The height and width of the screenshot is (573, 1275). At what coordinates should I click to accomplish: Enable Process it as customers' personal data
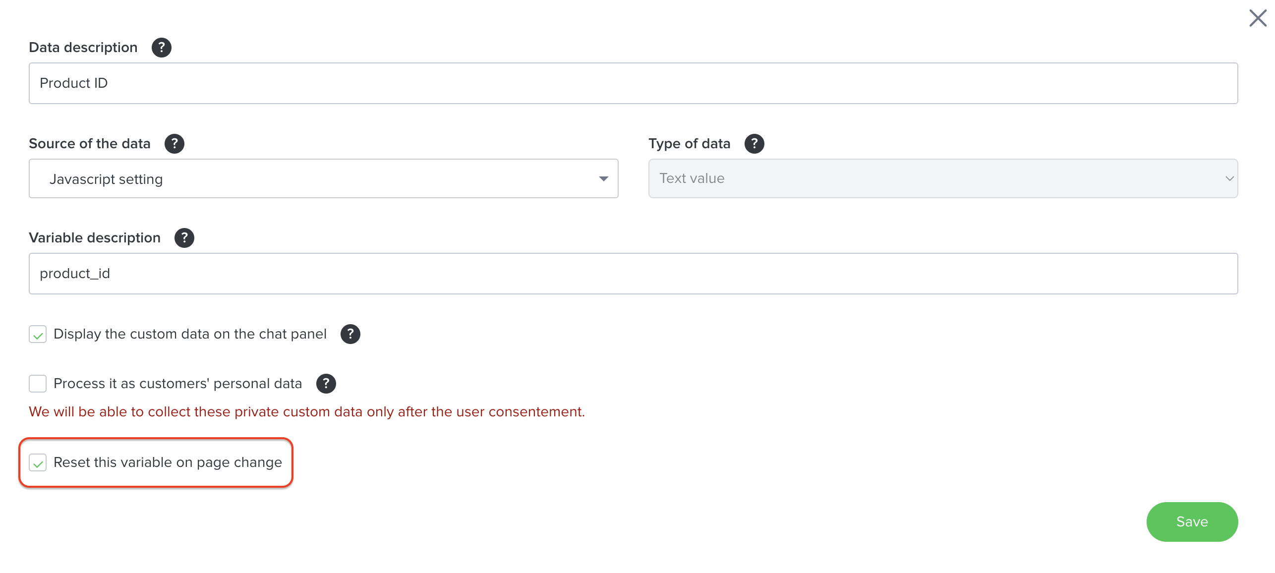click(x=38, y=384)
